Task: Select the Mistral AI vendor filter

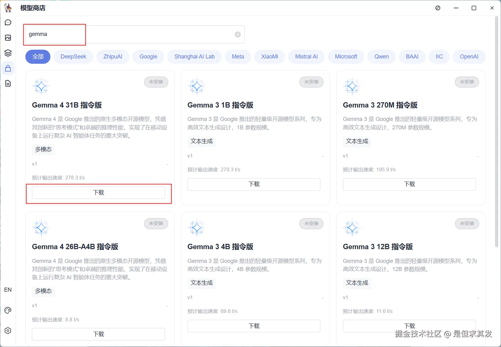Action: pos(306,57)
